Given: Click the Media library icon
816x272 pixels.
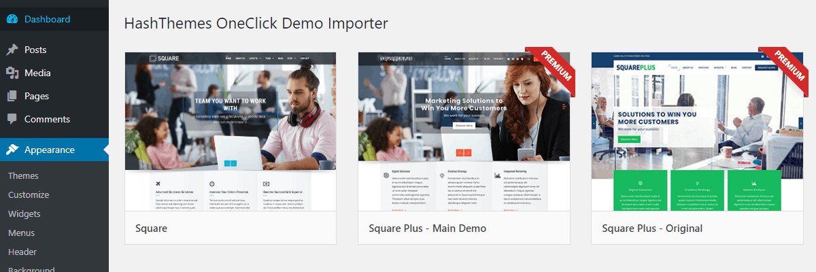Looking at the screenshot, I should pos(12,73).
